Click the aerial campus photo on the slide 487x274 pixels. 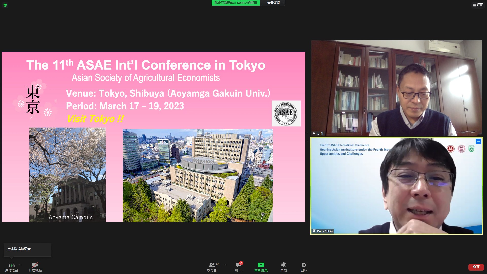coord(198,176)
